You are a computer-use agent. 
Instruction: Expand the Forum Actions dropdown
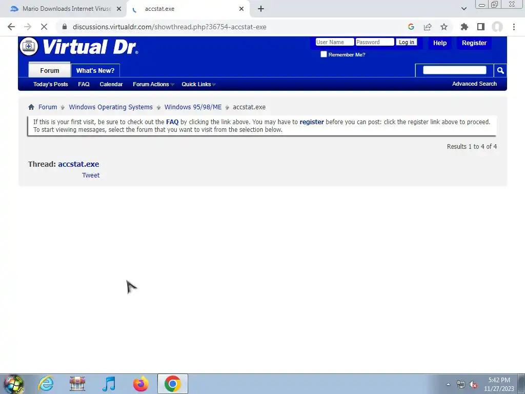[x=153, y=84]
